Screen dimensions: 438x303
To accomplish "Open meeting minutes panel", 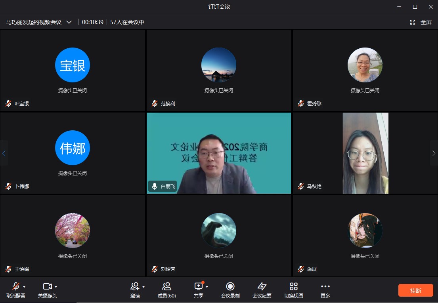I will (262, 286).
